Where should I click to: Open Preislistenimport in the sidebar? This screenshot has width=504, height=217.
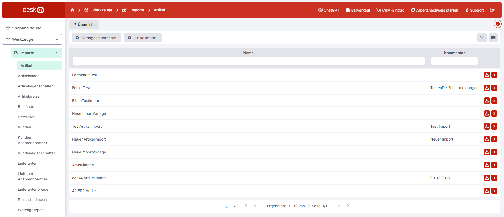click(x=32, y=200)
